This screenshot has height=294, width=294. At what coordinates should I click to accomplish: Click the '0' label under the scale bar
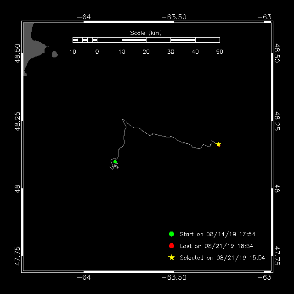tap(97, 51)
